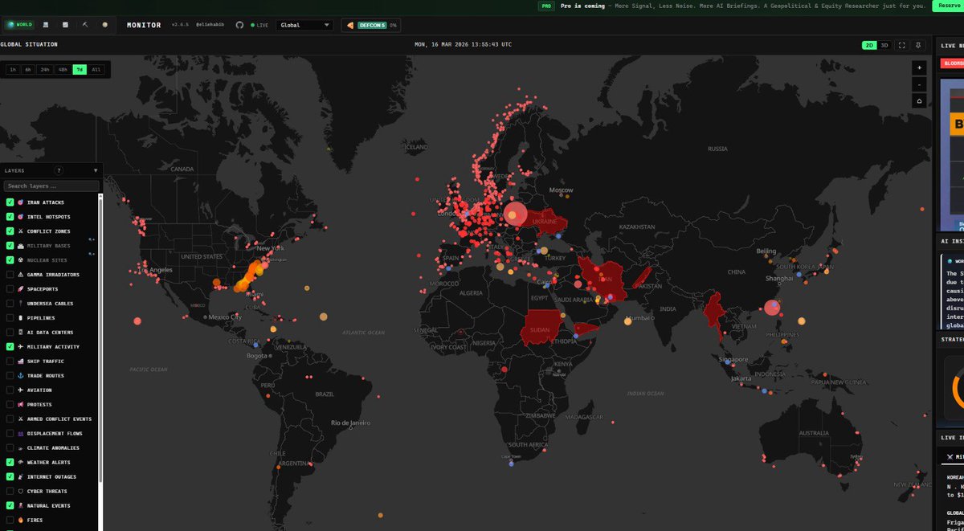Click the MONITOR title text

144,25
